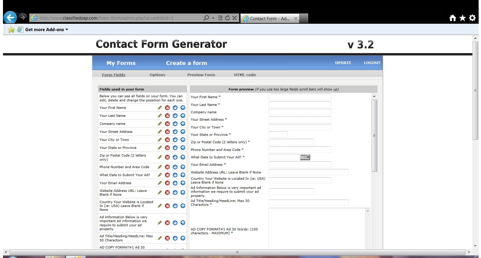Move Phone Number and Area Code field down

175,167
